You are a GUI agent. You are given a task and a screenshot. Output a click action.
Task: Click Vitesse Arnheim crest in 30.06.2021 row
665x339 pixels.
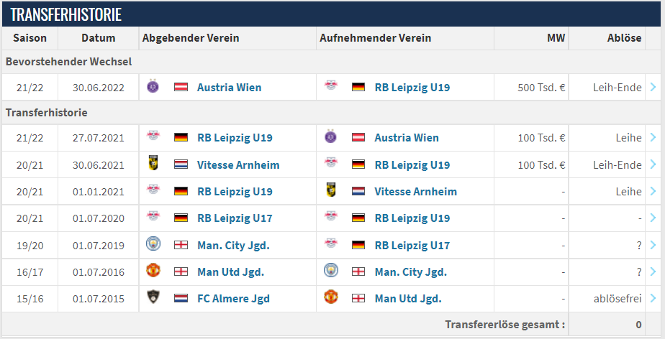click(153, 164)
